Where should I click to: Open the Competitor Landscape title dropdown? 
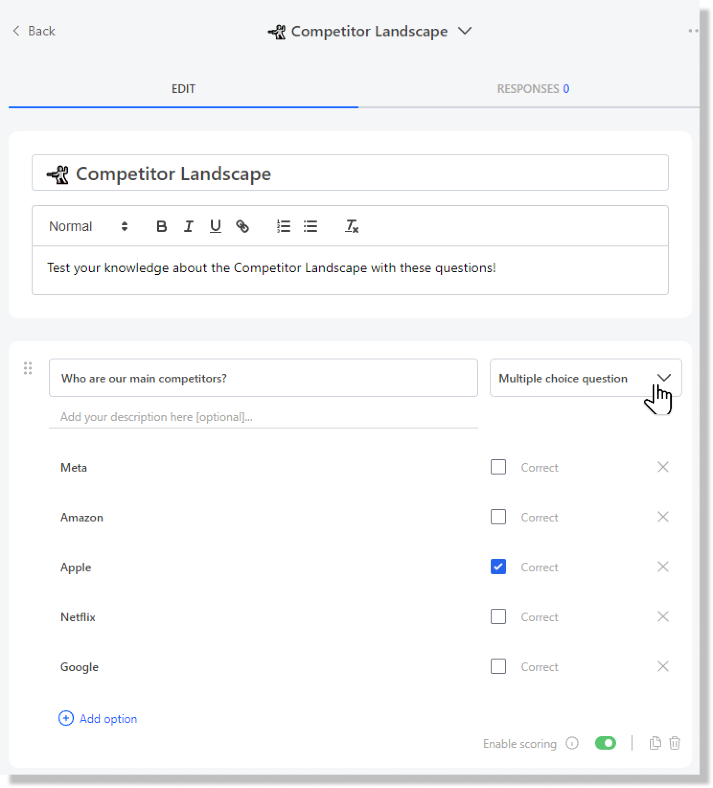click(464, 31)
